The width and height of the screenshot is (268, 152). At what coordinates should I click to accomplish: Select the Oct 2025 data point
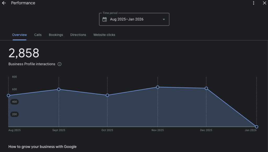click(107, 95)
